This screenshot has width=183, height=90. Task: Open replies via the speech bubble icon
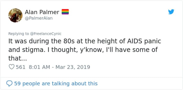pyautogui.click(x=9, y=84)
